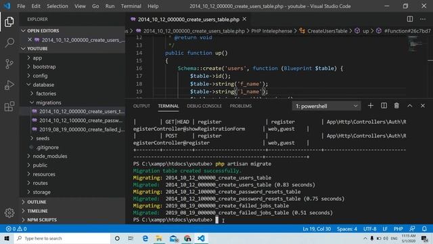Open the Selection menu
433x244 pixels.
[x=57, y=6]
